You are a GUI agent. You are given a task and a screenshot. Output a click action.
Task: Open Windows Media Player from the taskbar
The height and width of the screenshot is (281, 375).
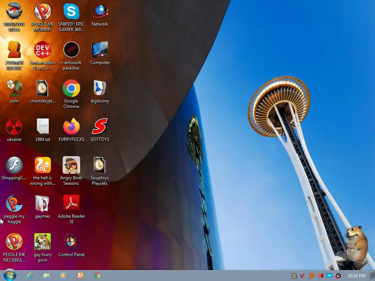click(x=63, y=276)
